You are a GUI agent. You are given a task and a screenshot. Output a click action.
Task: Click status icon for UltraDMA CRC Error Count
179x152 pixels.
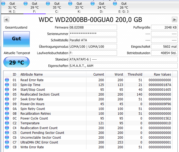click(7, 142)
